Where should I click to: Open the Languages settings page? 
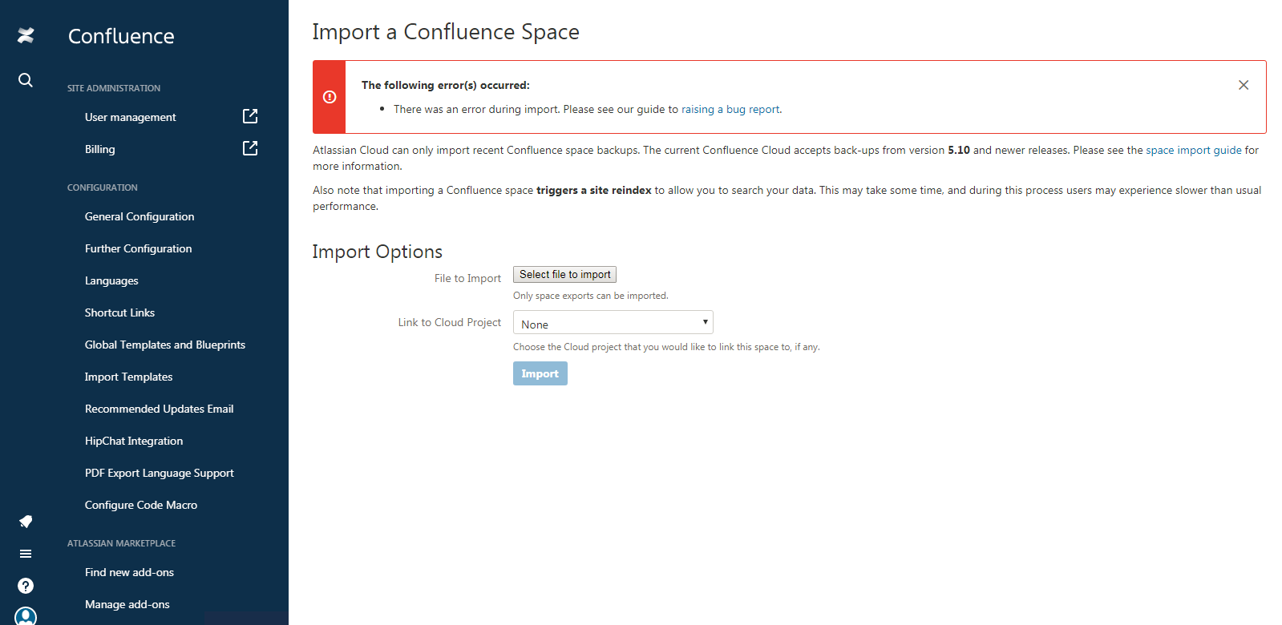[111, 280]
